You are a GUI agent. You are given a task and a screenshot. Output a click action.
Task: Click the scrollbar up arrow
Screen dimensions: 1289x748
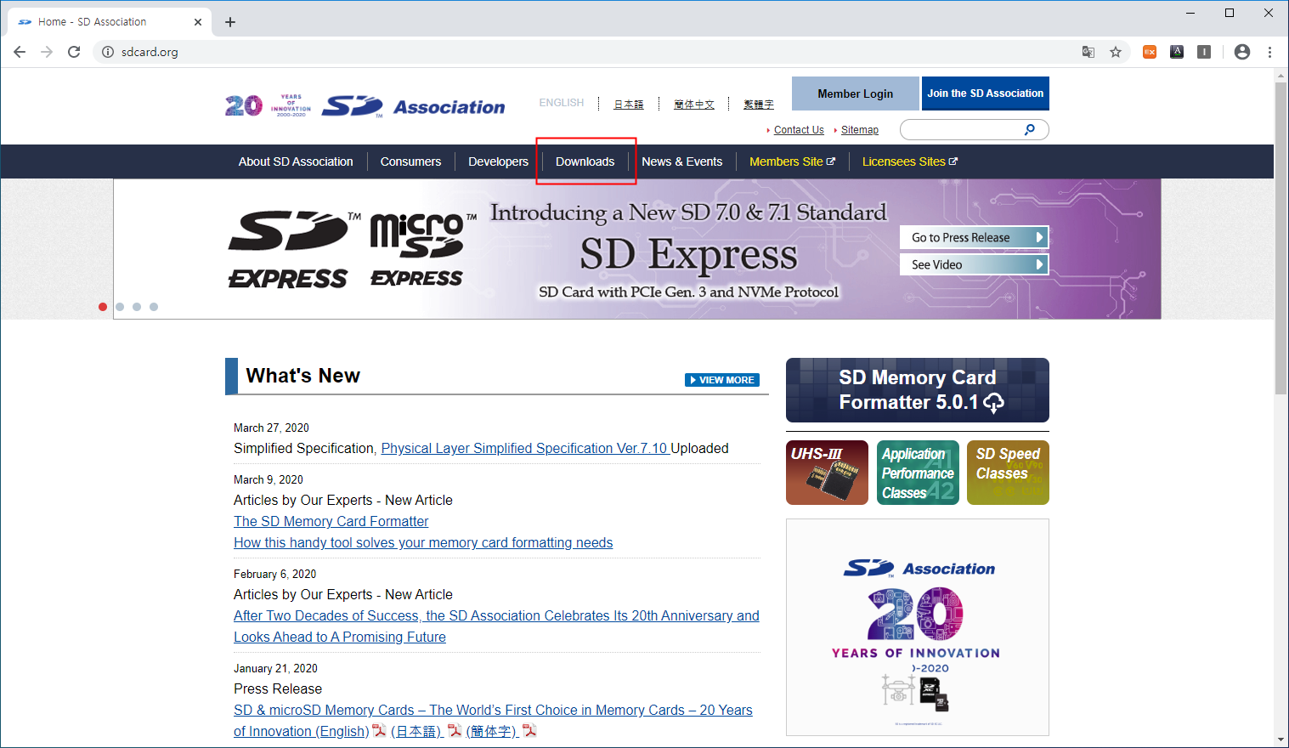(x=1281, y=76)
